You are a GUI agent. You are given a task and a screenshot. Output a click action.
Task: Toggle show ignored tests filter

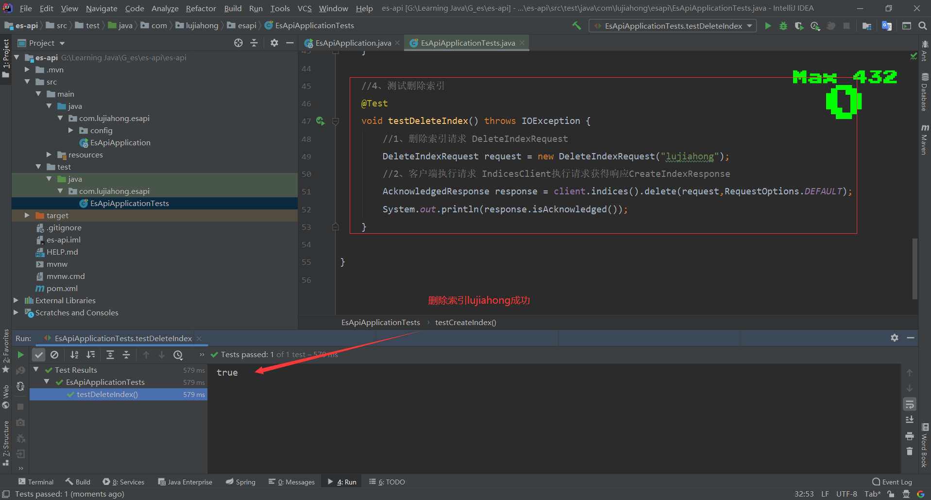point(54,355)
